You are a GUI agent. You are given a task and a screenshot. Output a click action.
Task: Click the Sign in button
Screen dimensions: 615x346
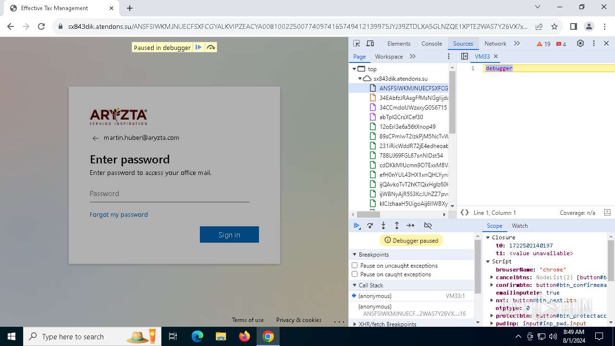click(229, 235)
